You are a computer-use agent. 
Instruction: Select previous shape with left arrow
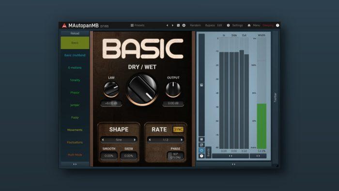pos(103,140)
